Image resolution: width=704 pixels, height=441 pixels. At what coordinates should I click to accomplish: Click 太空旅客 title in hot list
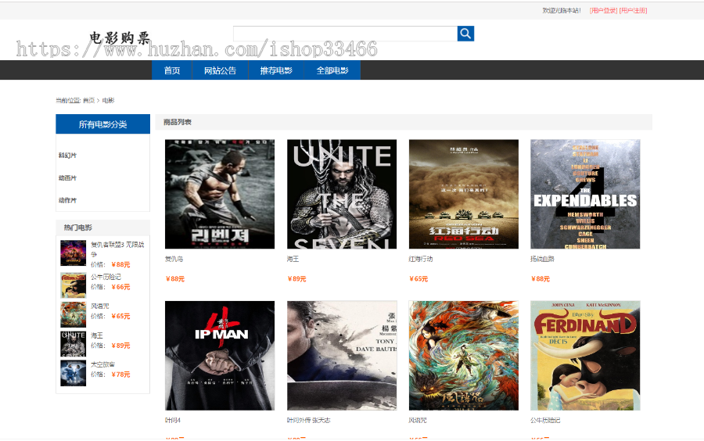tap(102, 364)
